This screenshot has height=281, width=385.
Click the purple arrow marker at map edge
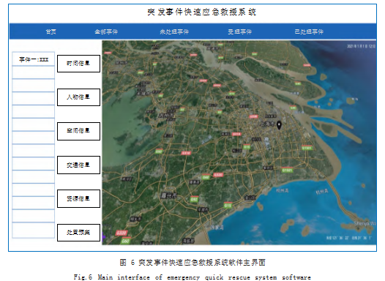[104, 236]
